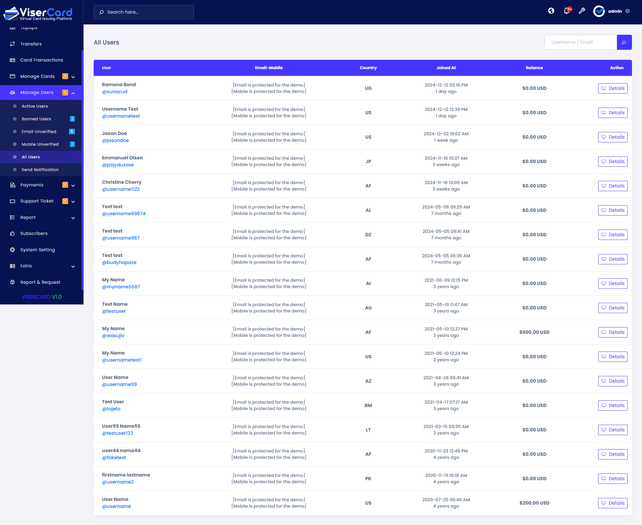This screenshot has height=525, width=642.
Task: Open System Setting in the sidebar
Action: tap(37, 250)
